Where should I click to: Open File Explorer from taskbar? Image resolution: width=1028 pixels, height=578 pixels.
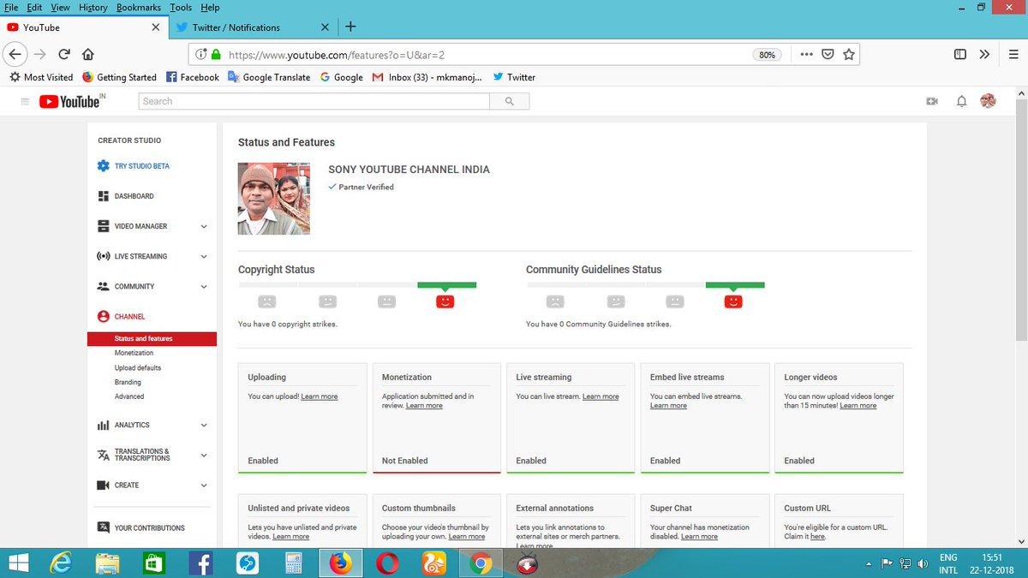[108, 563]
